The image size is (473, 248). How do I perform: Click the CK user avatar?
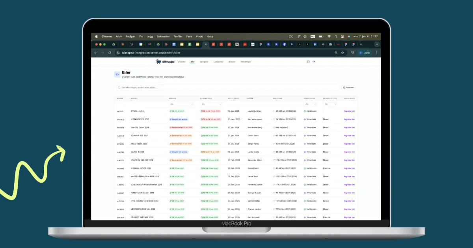(314, 61)
